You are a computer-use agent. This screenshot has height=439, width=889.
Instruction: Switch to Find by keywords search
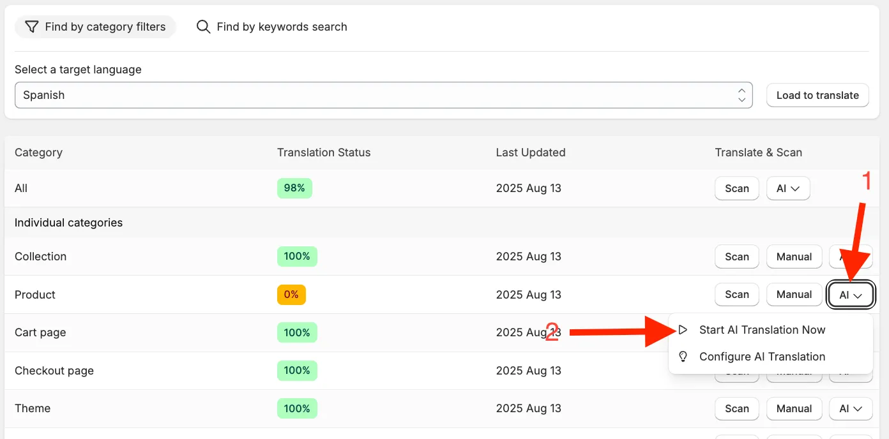click(x=272, y=27)
